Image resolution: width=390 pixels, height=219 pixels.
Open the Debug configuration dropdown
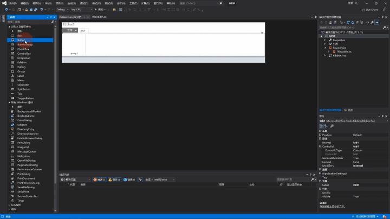tap(61, 9)
